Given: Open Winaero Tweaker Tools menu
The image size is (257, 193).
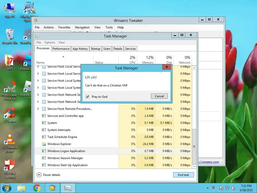Looking at the screenshot, I should pyautogui.click(x=109, y=27).
